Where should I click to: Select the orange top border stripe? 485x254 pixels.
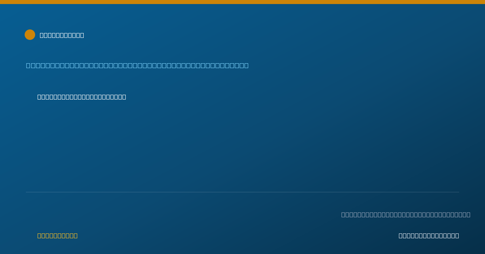[x=242, y=2]
